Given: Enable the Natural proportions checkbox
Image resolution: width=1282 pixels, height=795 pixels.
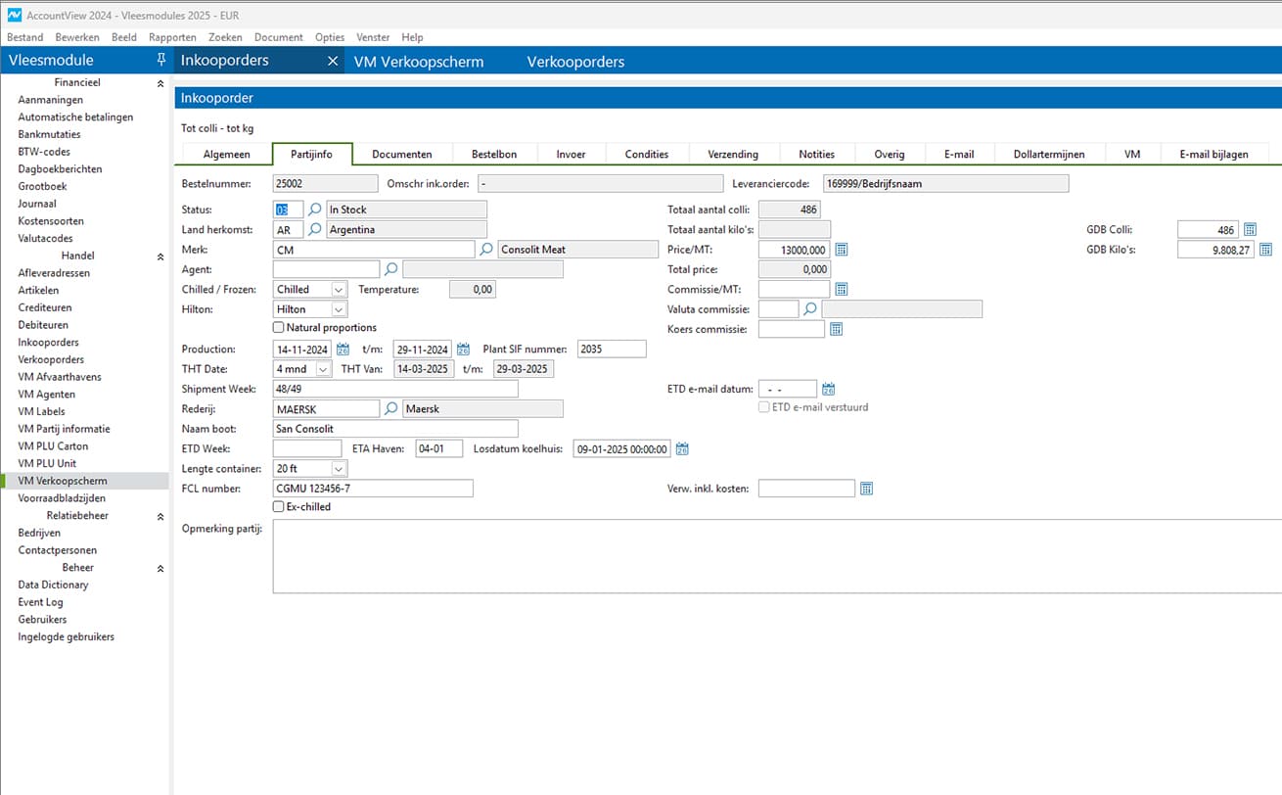Looking at the screenshot, I should [x=279, y=328].
